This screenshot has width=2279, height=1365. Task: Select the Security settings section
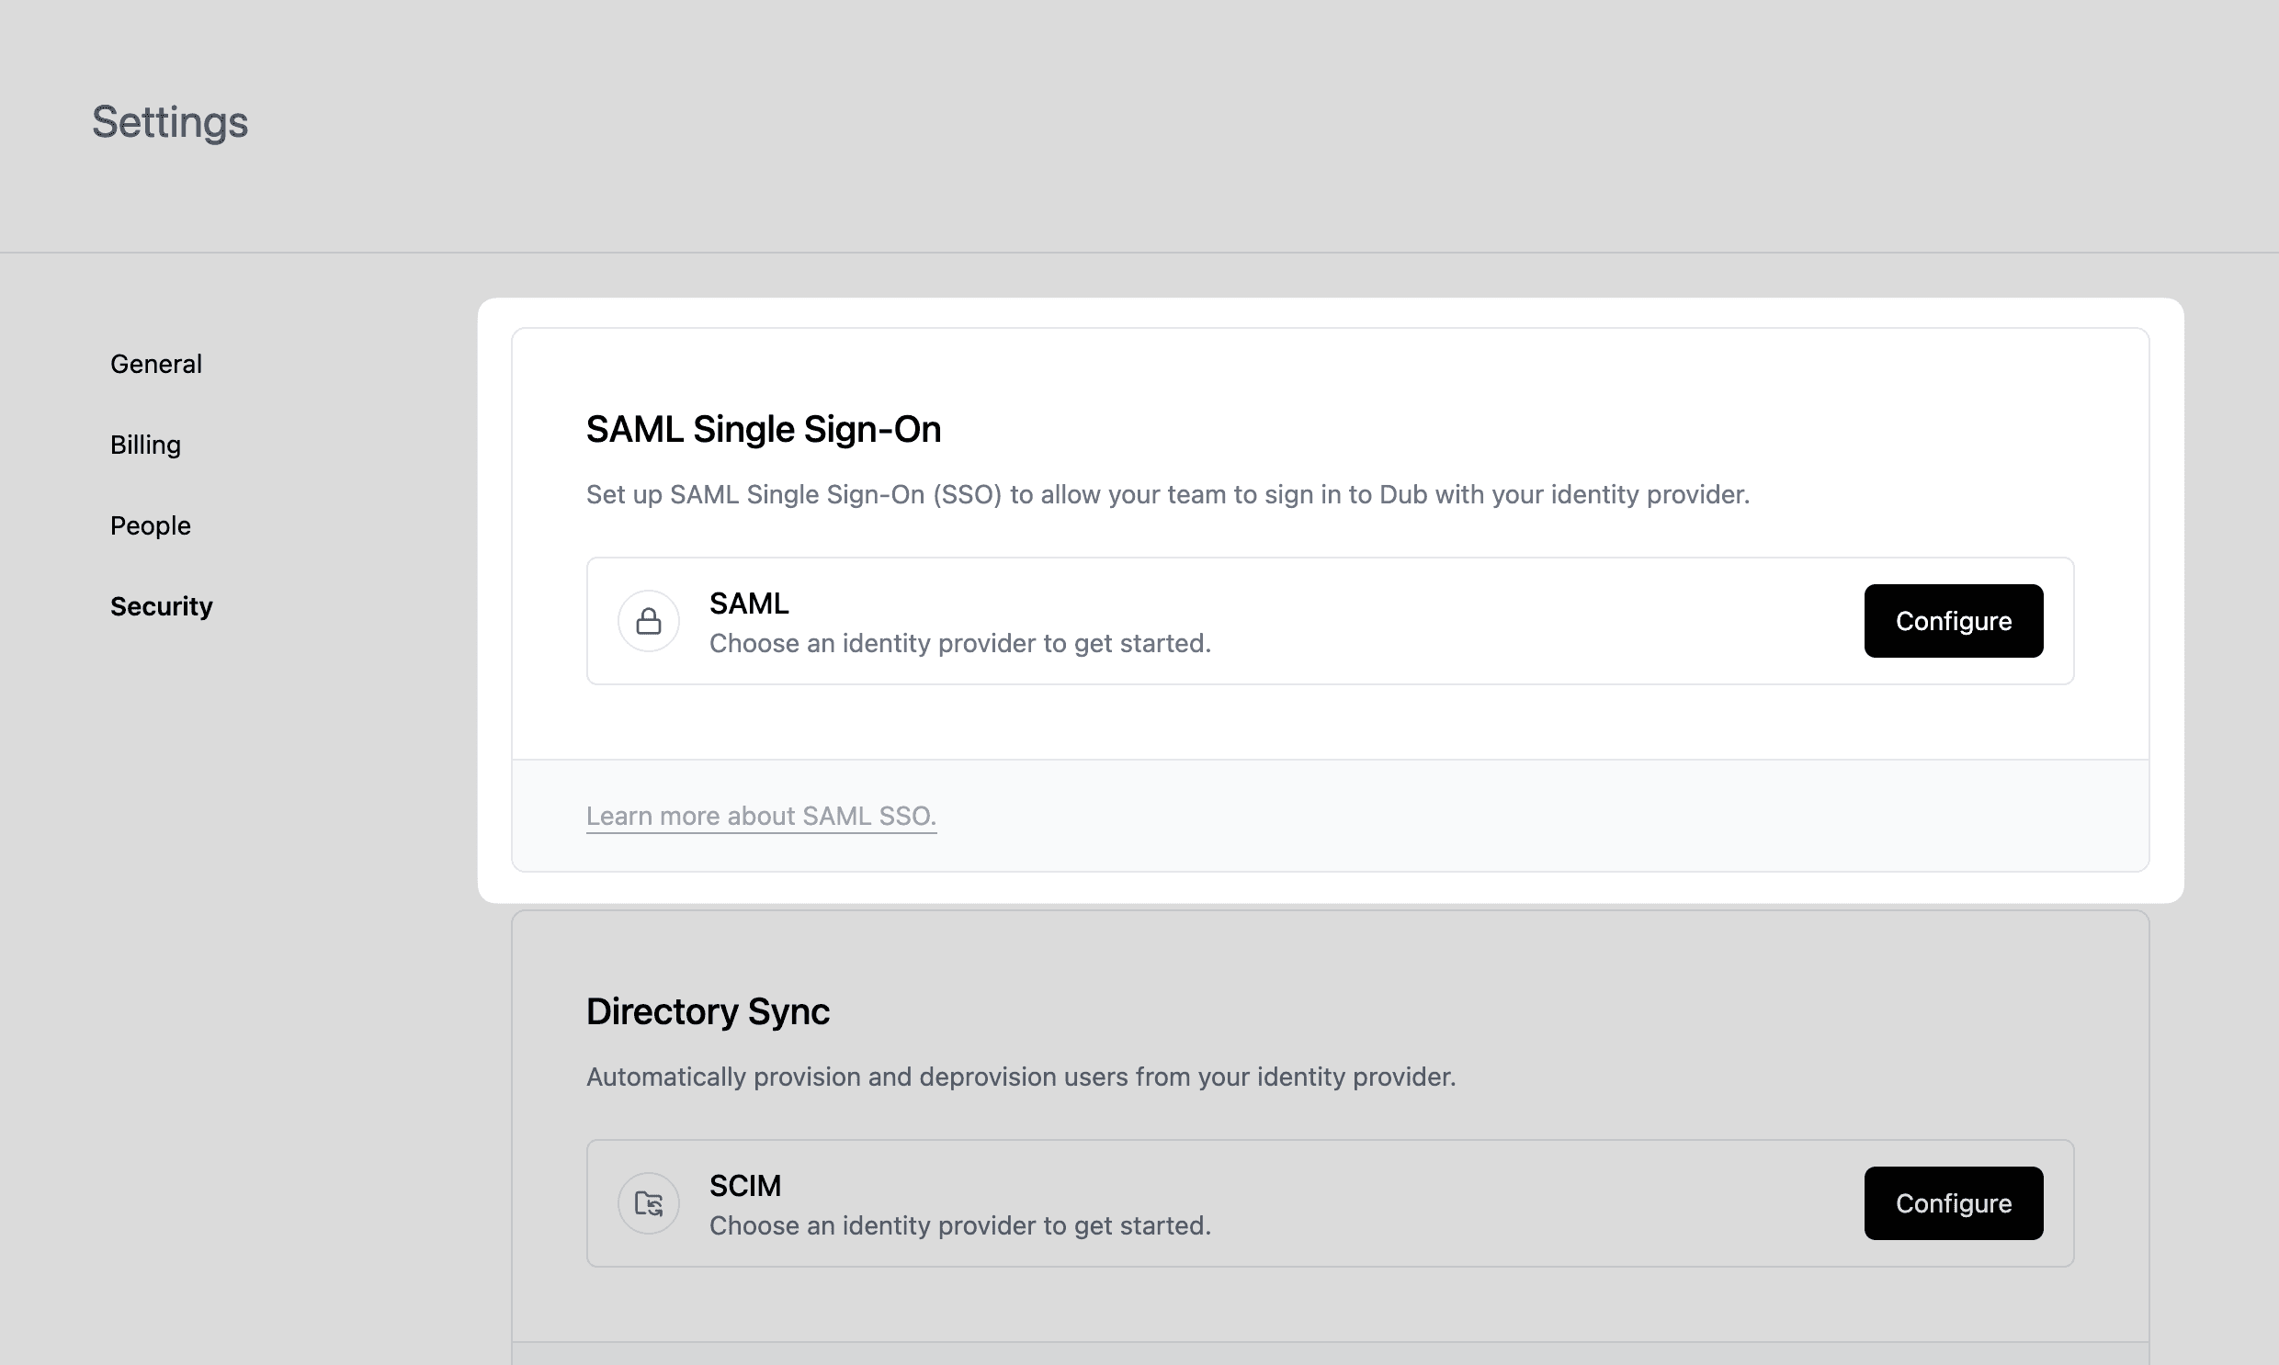(161, 605)
